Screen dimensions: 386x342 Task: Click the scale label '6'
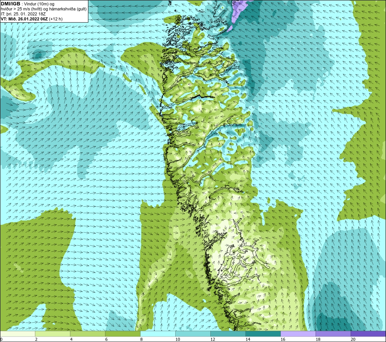pos(107,339)
